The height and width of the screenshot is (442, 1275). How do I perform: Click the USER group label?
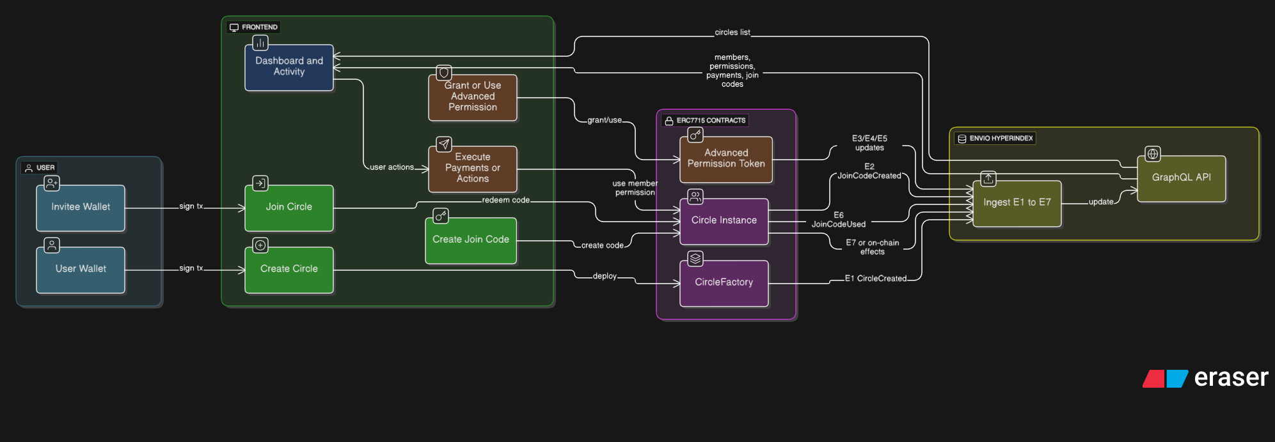pyautogui.click(x=40, y=168)
